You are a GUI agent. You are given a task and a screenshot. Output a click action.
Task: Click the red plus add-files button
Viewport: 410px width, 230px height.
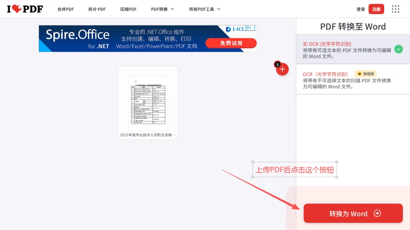tap(282, 69)
